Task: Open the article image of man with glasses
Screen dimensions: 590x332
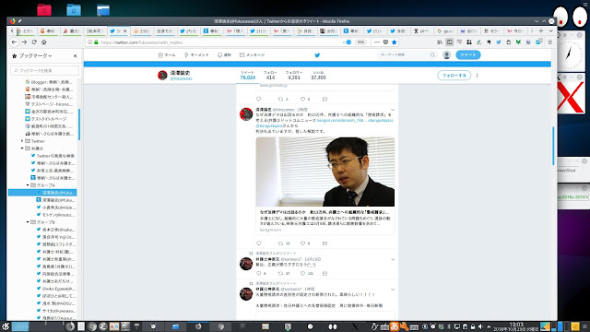Action: coord(325,172)
